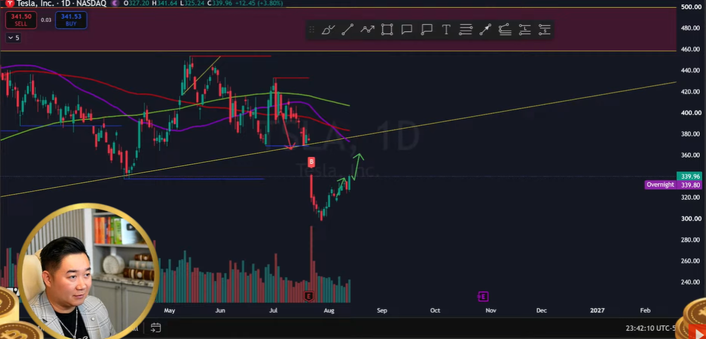Grab the drawing toolbar drag handle
Screen dimensions: 706x339
[312, 30]
